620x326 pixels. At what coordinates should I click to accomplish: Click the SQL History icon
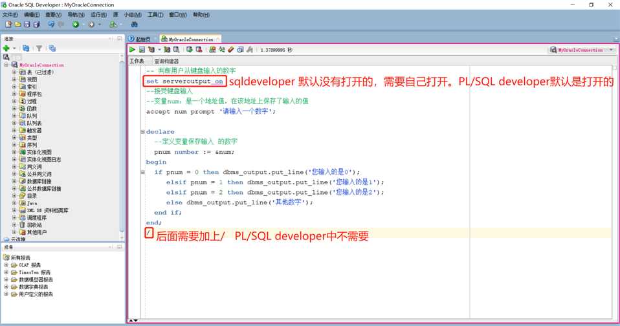click(240, 50)
